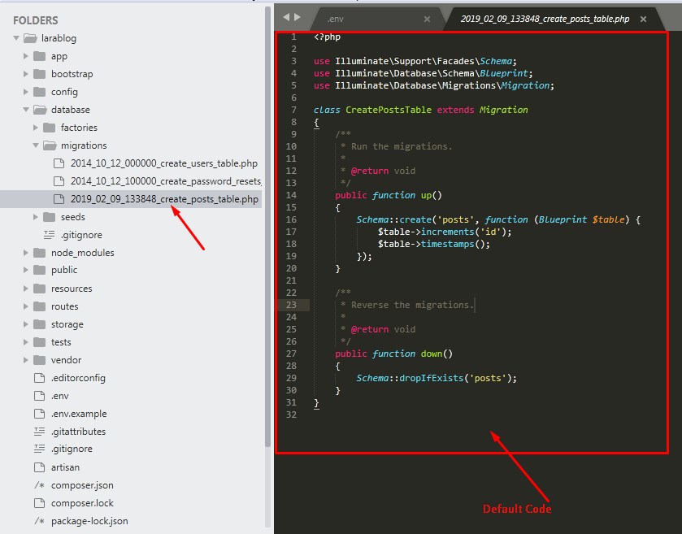This screenshot has width=682, height=534.
Task: Place cursor on 'public function up()' line
Action: click(x=389, y=195)
